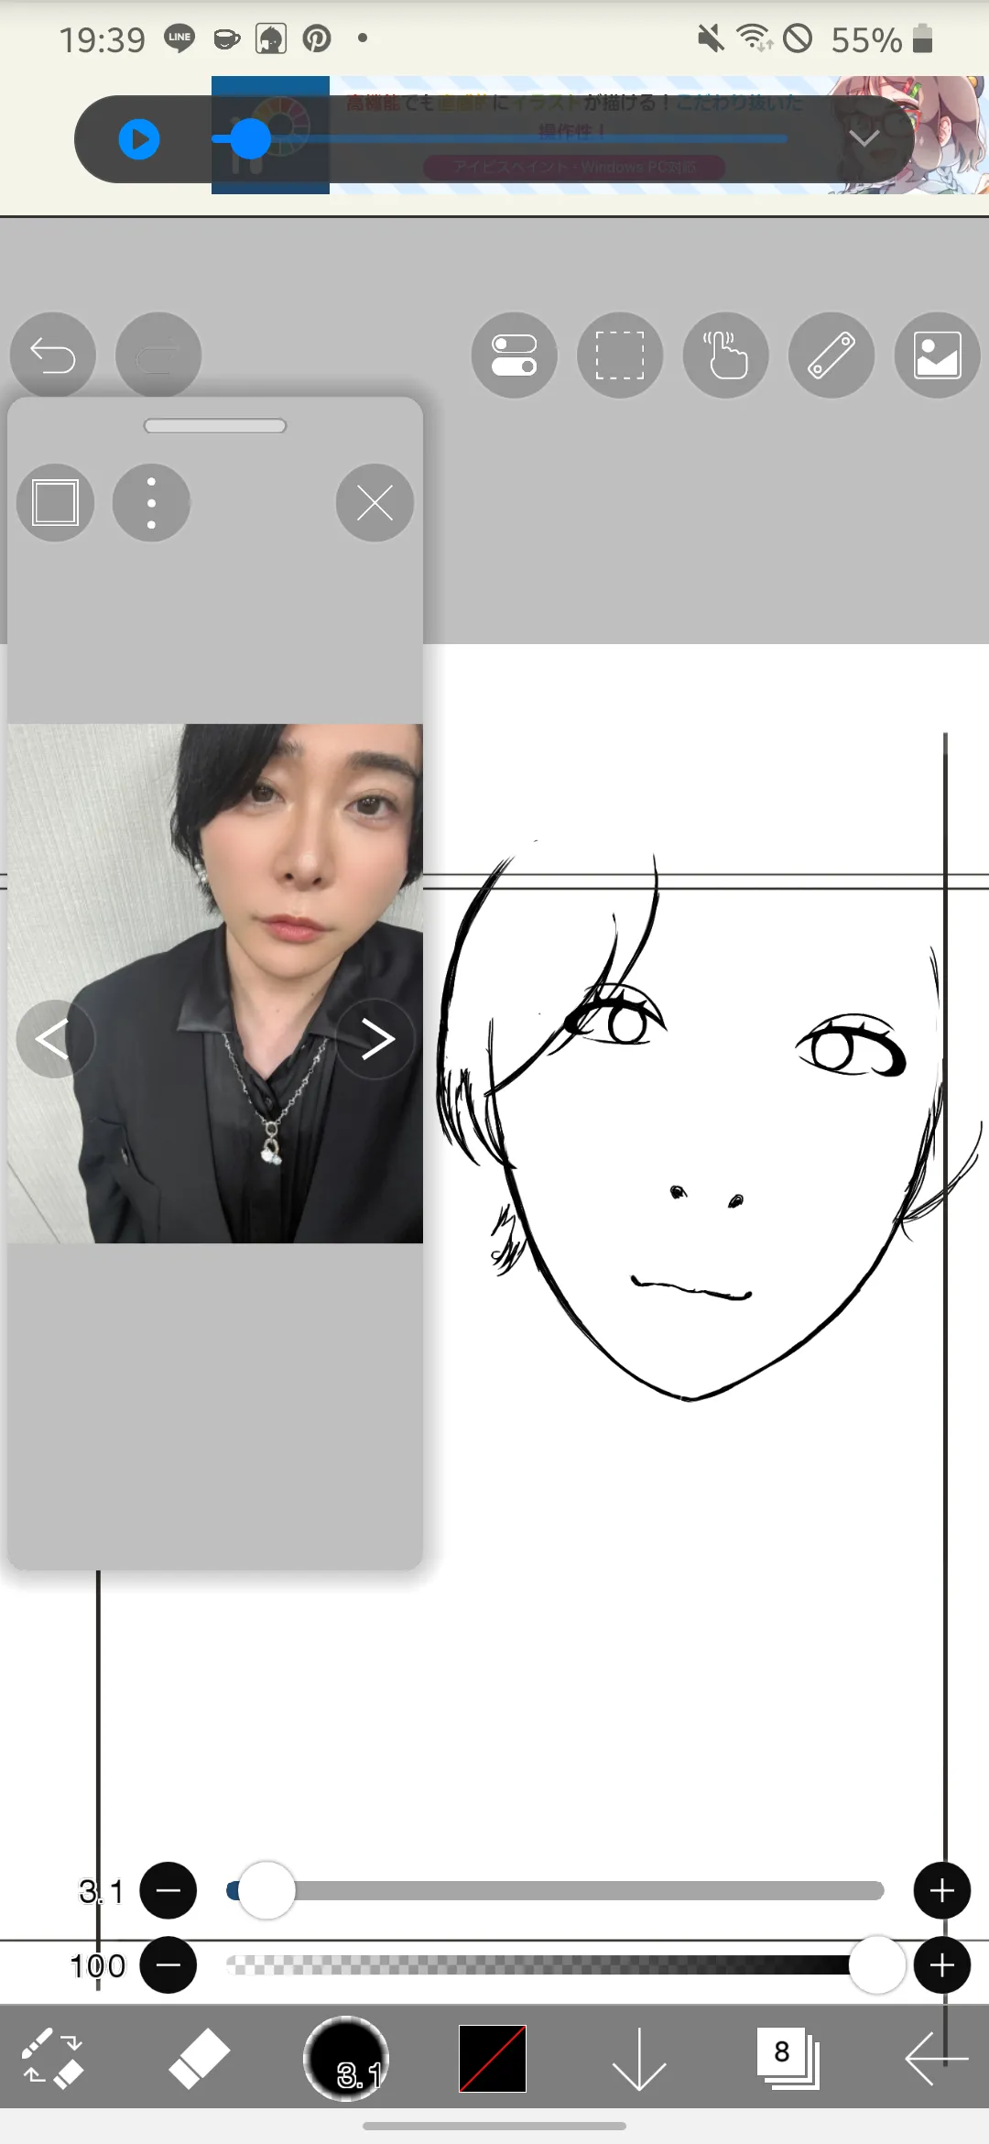Click the opacity slider knob

[x=877, y=1965]
